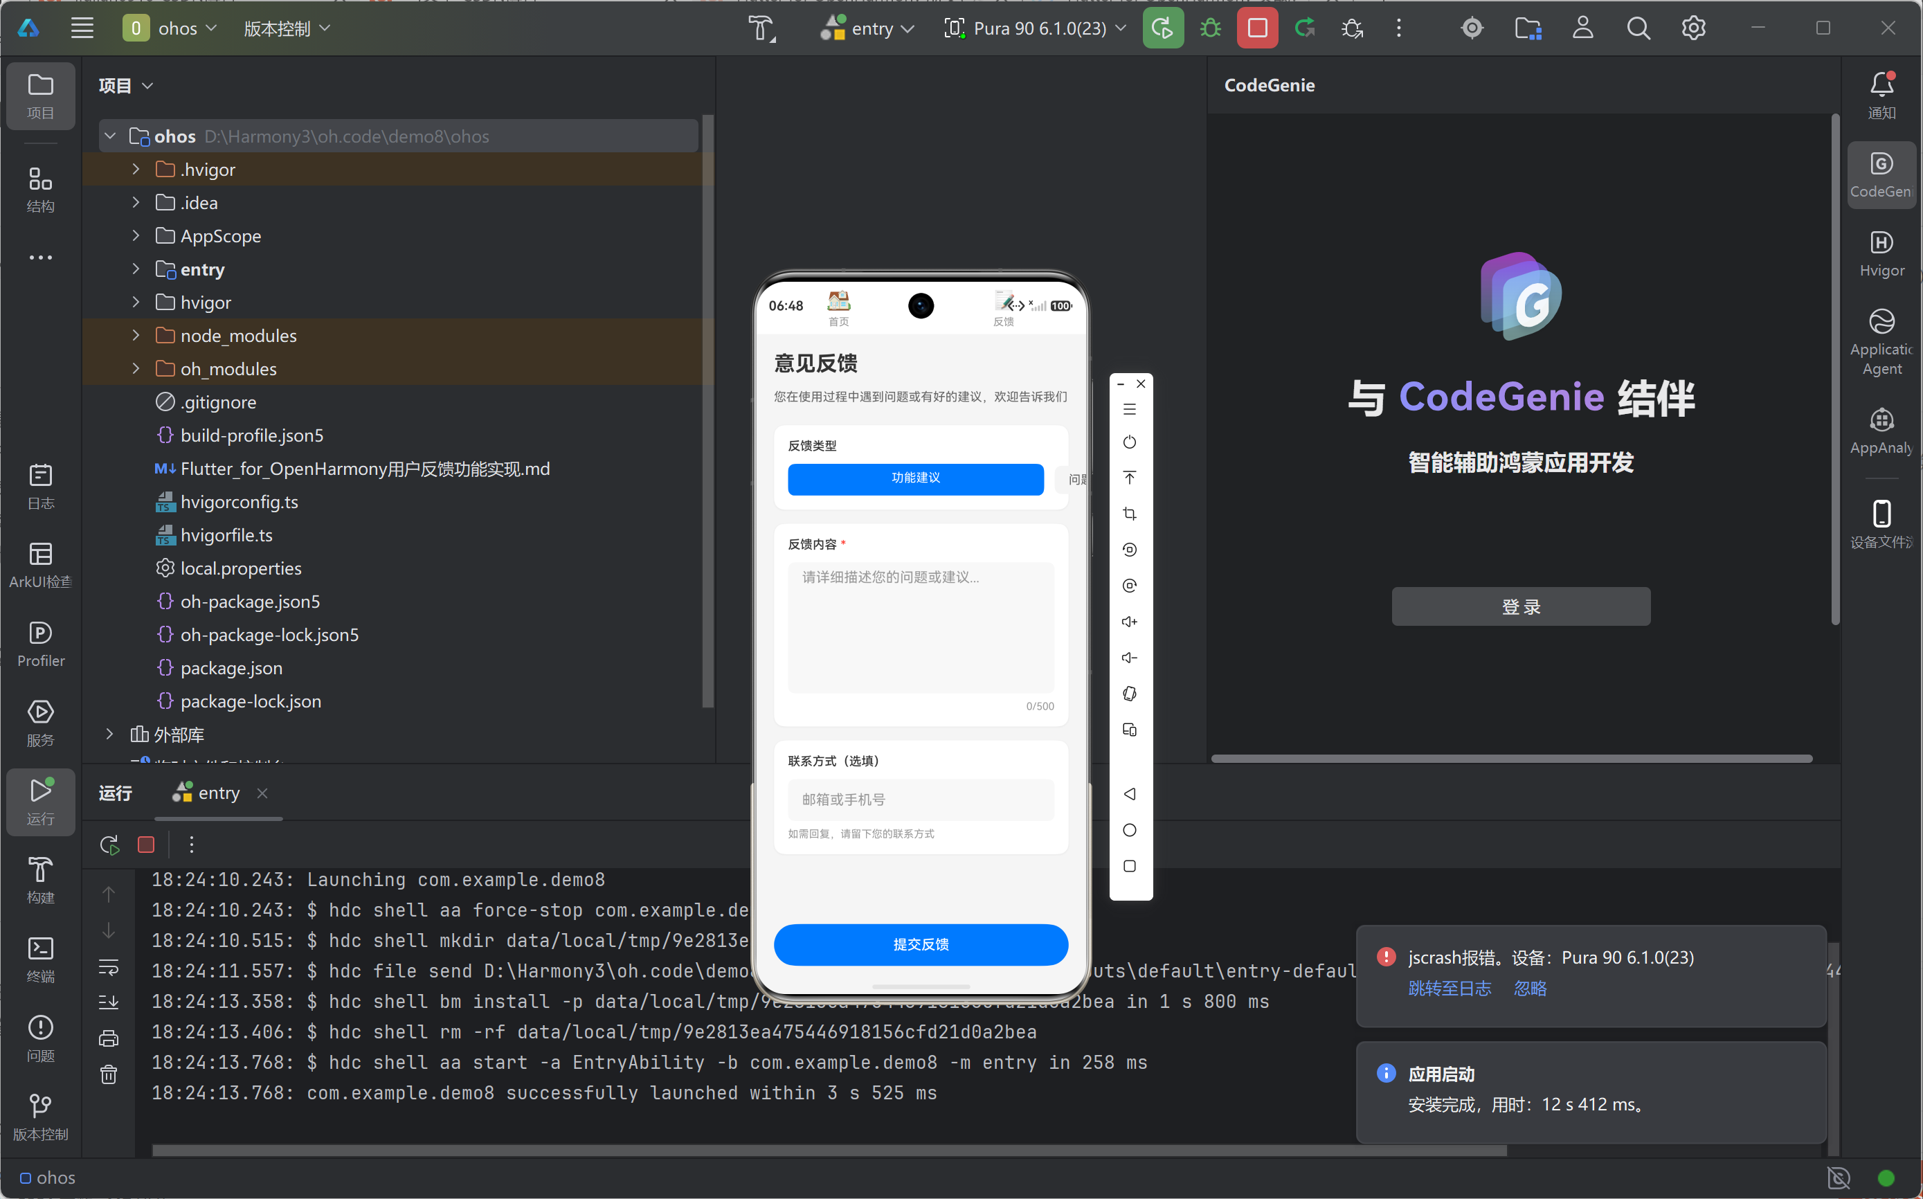The width and height of the screenshot is (1923, 1199).
Task: Click the 邮箱或手机号 contact input field
Action: pyautogui.click(x=920, y=800)
